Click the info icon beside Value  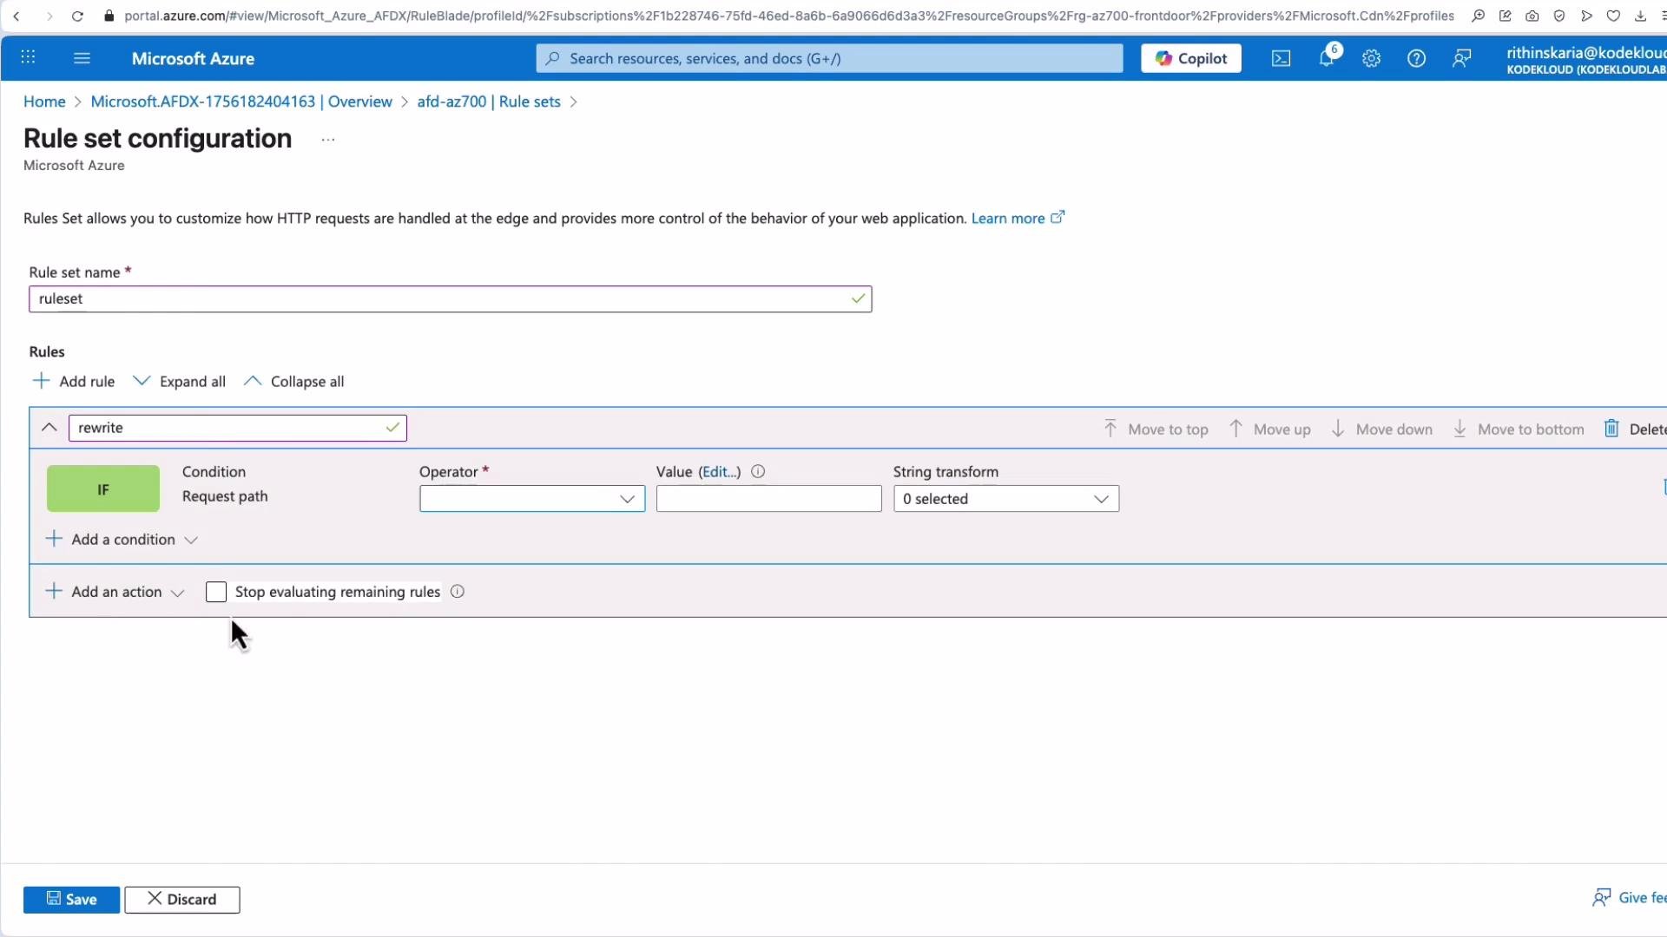click(x=758, y=472)
